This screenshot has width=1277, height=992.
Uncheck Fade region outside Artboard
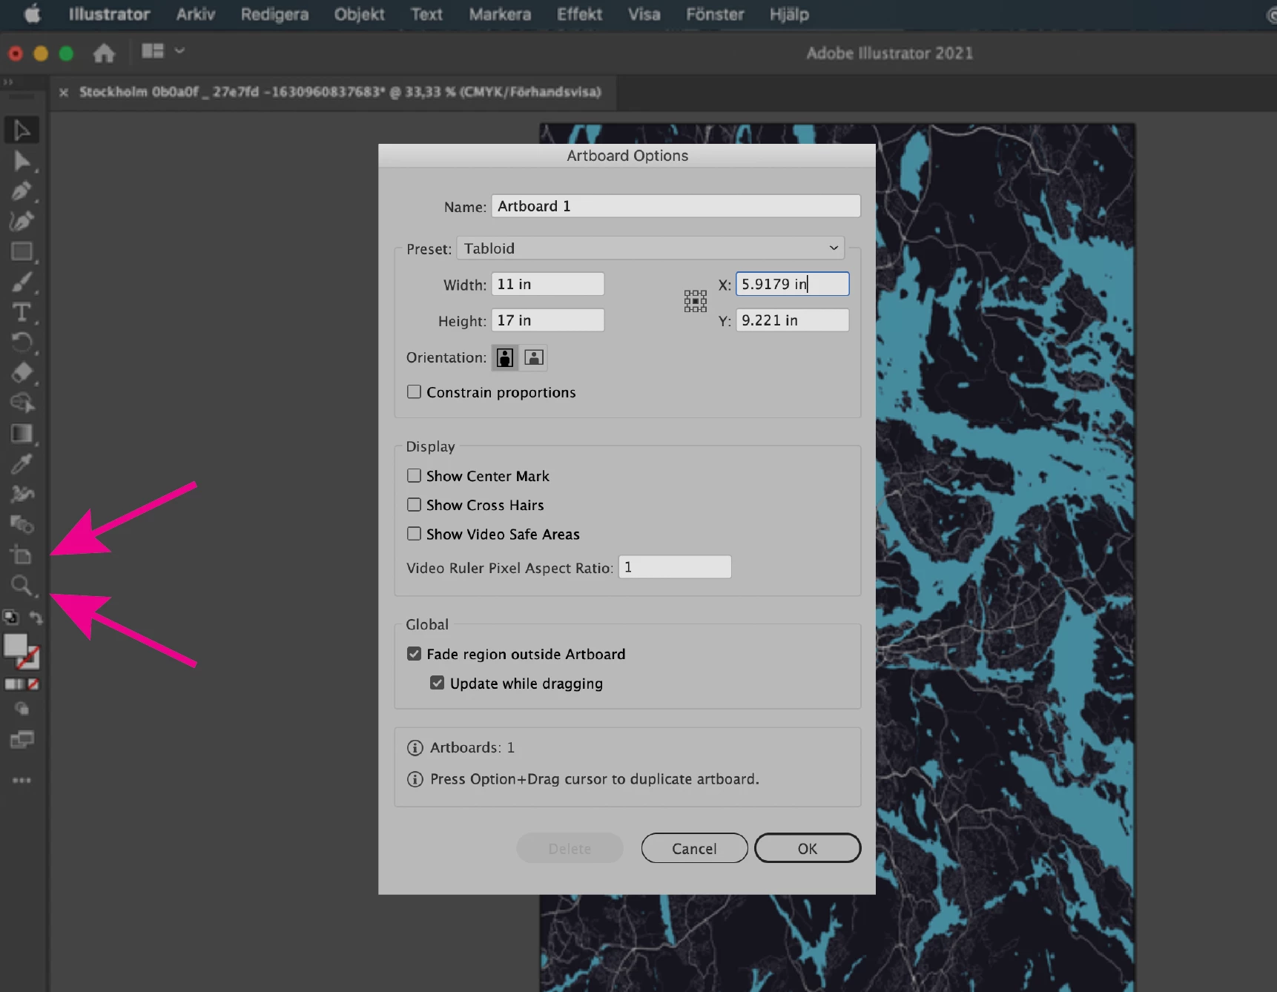click(x=414, y=653)
